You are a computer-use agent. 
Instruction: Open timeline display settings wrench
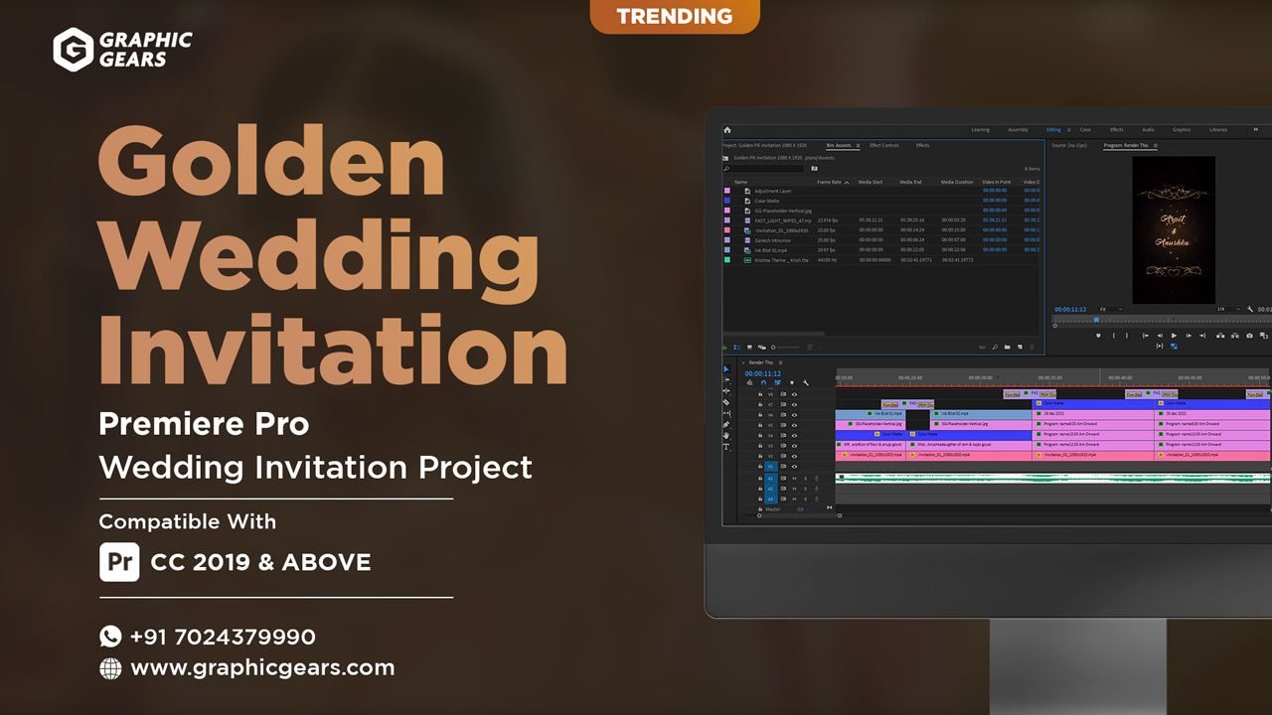[x=806, y=383]
